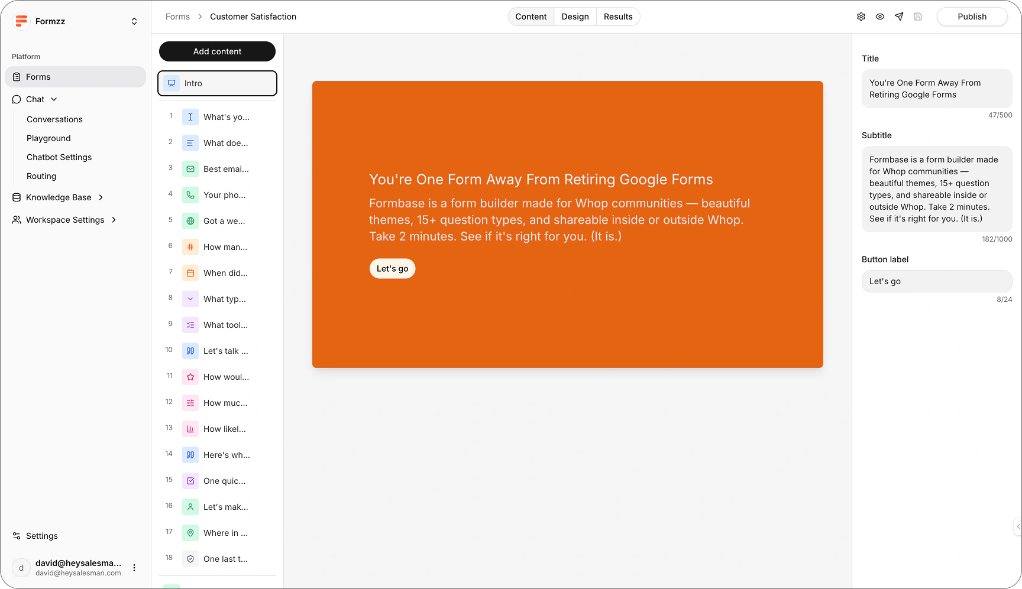Open form settings via the gear icon
The width and height of the screenshot is (1022, 589).
pos(861,17)
